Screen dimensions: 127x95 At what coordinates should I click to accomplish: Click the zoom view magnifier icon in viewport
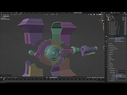point(103,24)
